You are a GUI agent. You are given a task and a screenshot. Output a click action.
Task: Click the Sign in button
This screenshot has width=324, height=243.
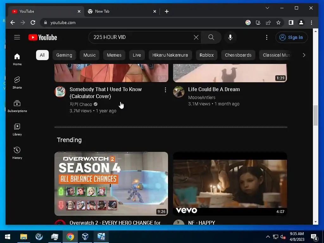(291, 37)
